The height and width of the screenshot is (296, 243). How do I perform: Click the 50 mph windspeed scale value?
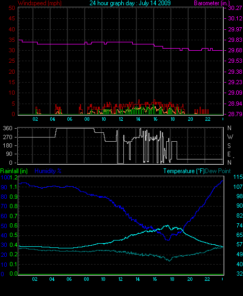point(11,8)
